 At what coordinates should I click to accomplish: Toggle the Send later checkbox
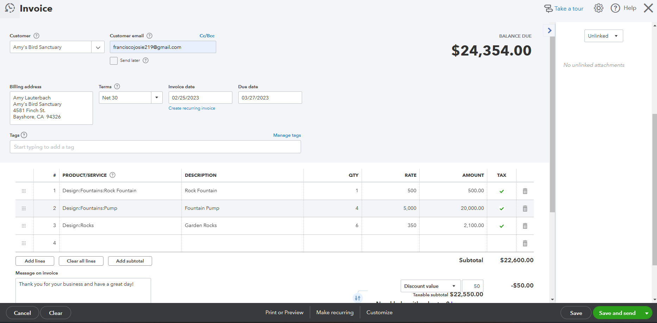tap(114, 61)
